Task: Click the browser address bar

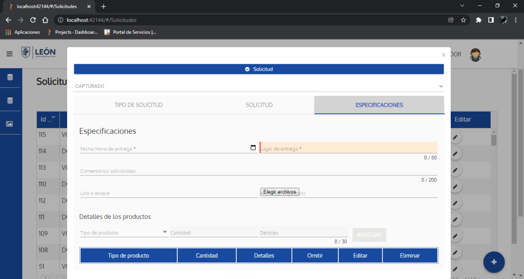Action: [250, 20]
